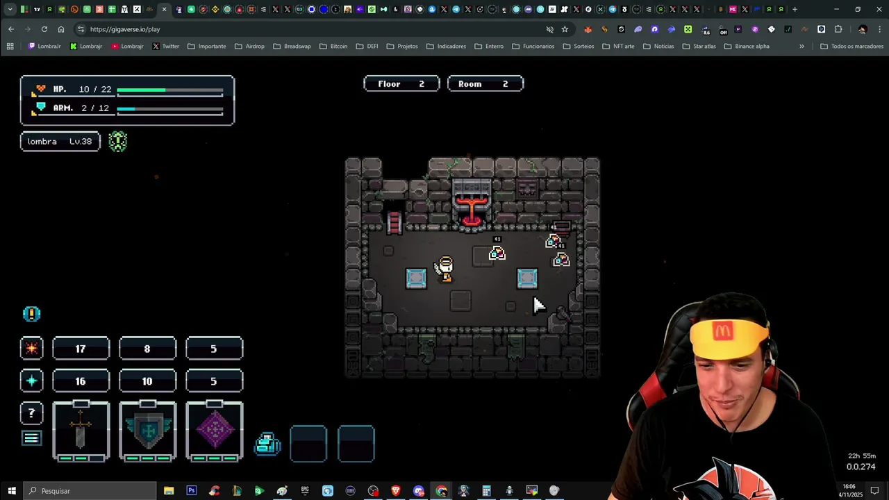The height and width of the screenshot is (500, 889).
Task: Close the active browser tab
Action: pyautogui.click(x=164, y=9)
